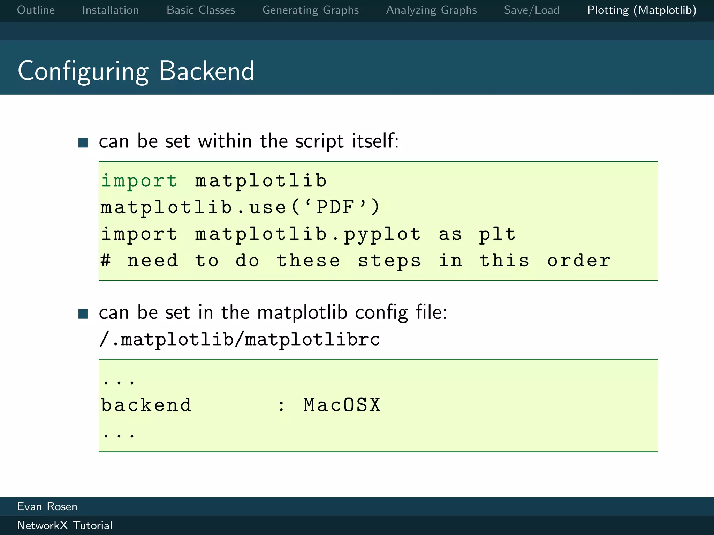The height and width of the screenshot is (535, 714).
Task: Switch to Analyzing Graphs section
Action: pos(431,10)
